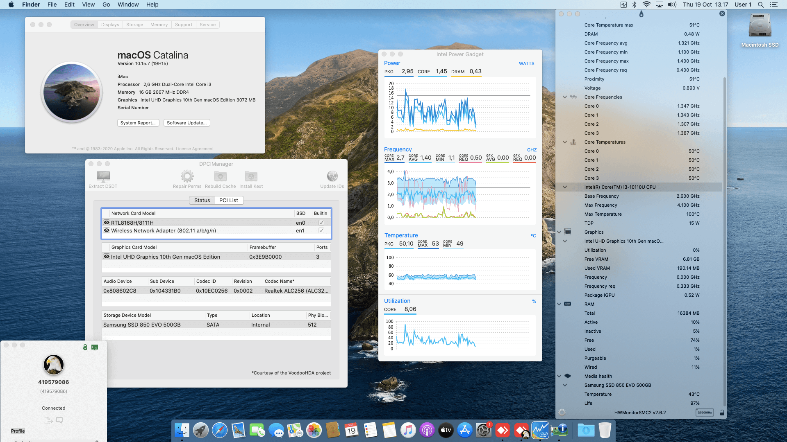The height and width of the screenshot is (442, 787).
Task: Select PCI List tab in DPCIManager
Action: click(x=228, y=200)
